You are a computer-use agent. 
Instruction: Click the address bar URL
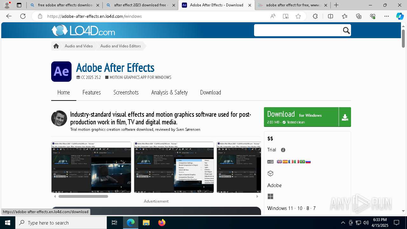tap(94, 16)
